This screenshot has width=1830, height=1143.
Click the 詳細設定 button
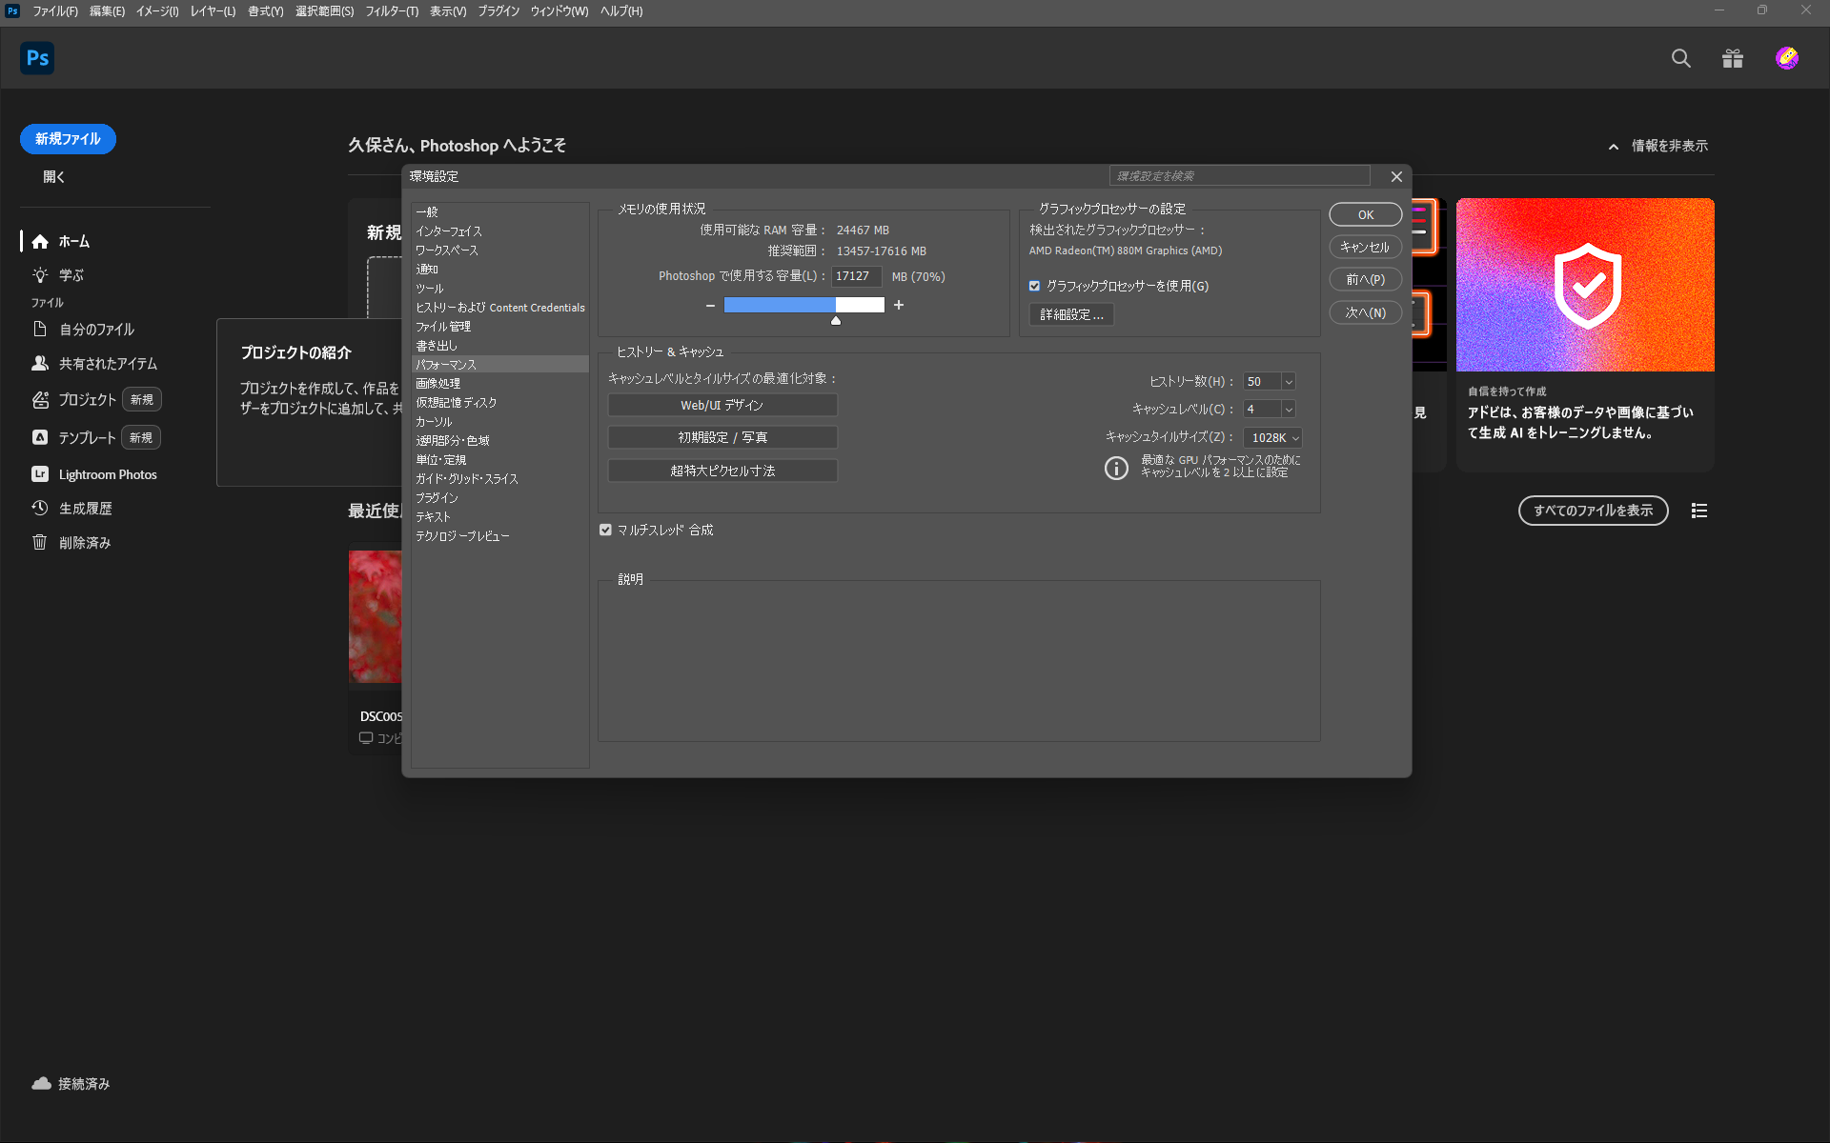pos(1071,314)
